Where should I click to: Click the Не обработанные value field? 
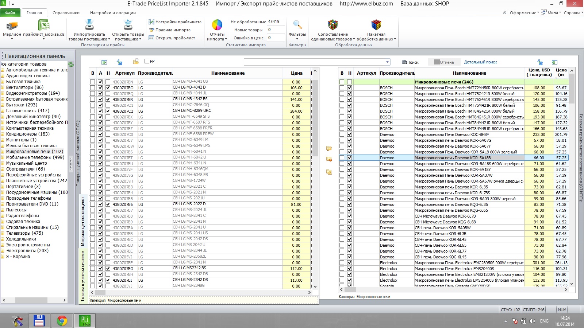coord(276,22)
